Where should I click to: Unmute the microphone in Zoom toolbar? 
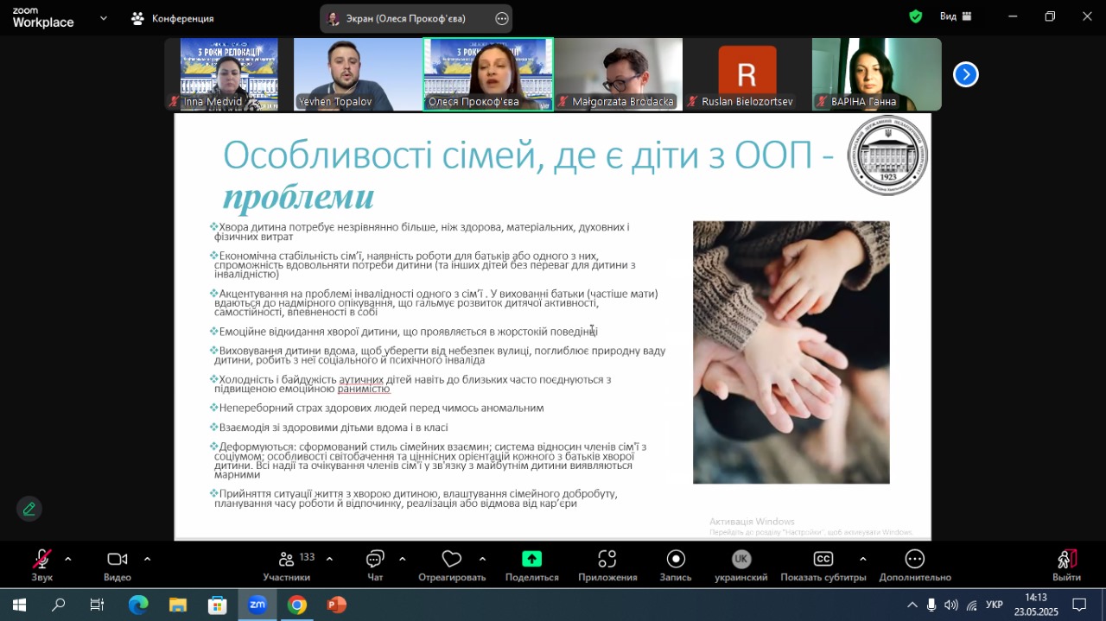coord(41,560)
